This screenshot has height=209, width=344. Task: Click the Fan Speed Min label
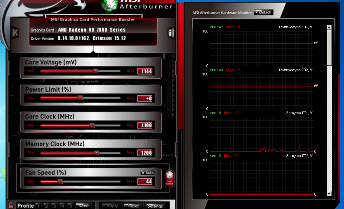[x=31, y=181]
